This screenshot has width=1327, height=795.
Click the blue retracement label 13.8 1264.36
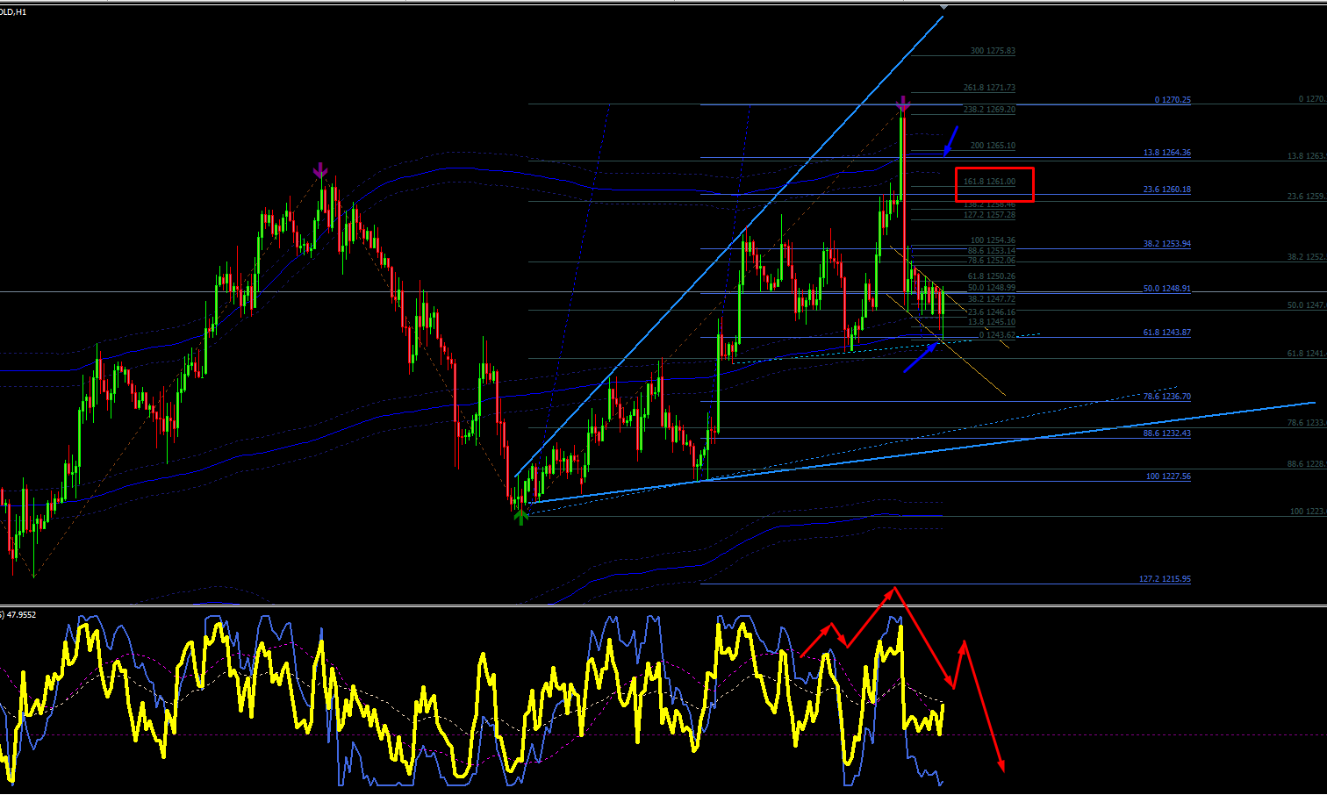[x=1167, y=153]
